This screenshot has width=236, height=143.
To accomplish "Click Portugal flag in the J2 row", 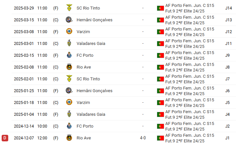I will click(161, 126).
